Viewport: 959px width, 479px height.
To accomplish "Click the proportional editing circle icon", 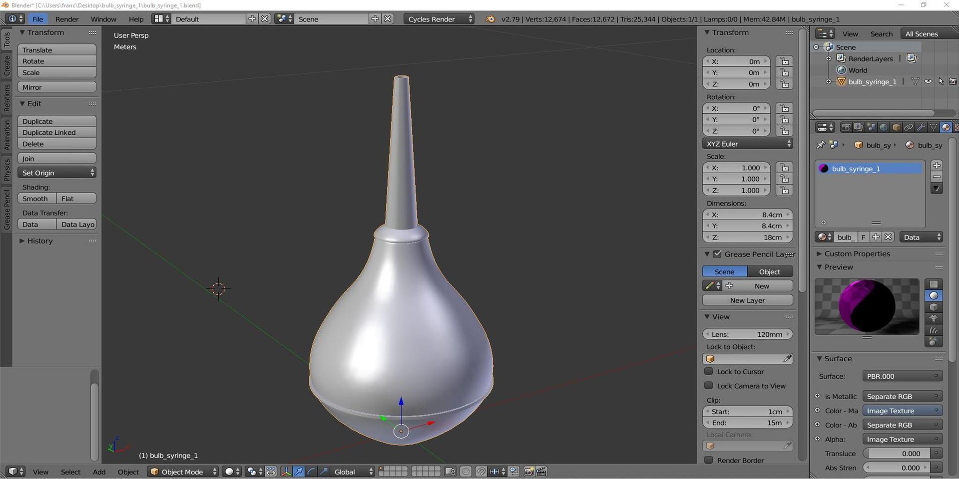I will (x=466, y=472).
